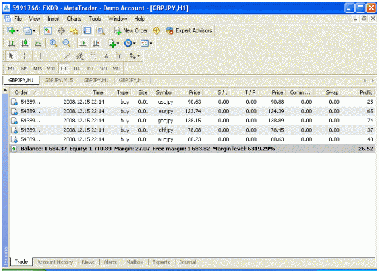Switch to Line Chart display
This screenshot has width=379, height=271.
tap(38, 43)
